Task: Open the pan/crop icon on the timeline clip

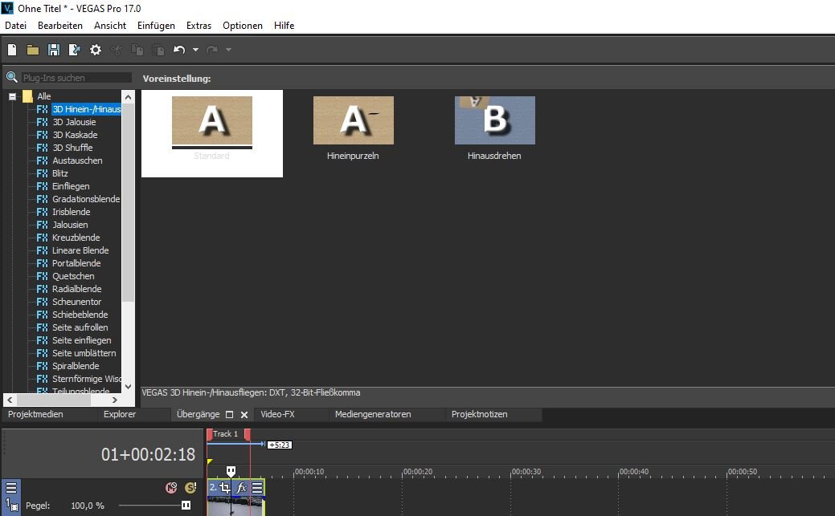Action: pyautogui.click(x=225, y=487)
